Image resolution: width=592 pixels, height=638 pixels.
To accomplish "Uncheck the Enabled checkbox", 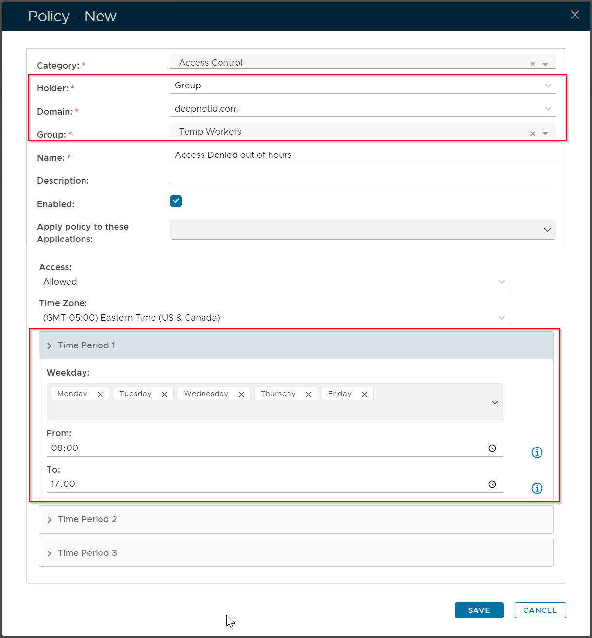I will point(176,201).
